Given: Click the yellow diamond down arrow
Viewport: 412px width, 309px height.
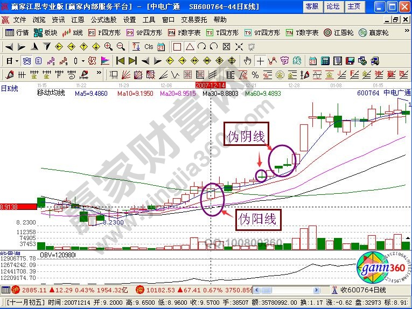Looking at the screenshot, I should [x=96, y=47].
